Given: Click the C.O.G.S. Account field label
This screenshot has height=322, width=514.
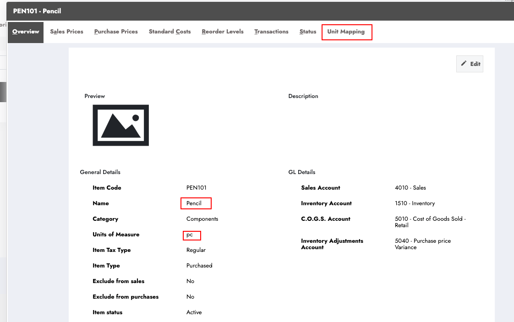Looking at the screenshot, I should (x=326, y=219).
